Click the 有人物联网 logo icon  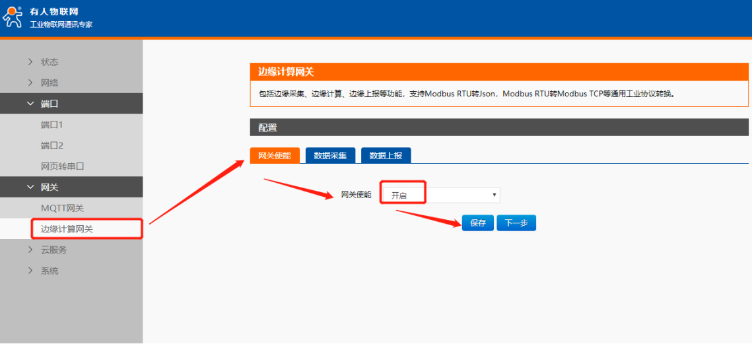pos(13,17)
